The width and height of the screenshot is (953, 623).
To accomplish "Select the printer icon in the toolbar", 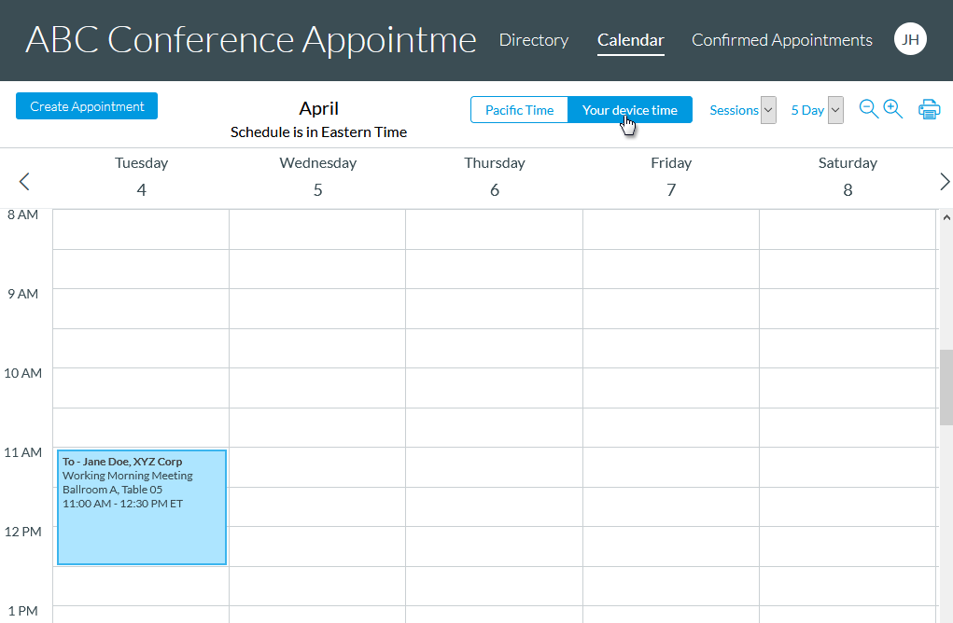I will click(929, 109).
